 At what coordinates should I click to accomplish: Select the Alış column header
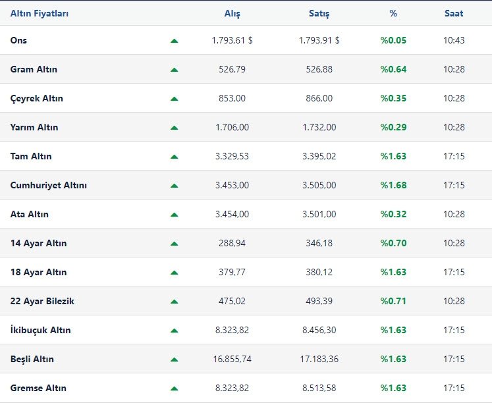232,13
